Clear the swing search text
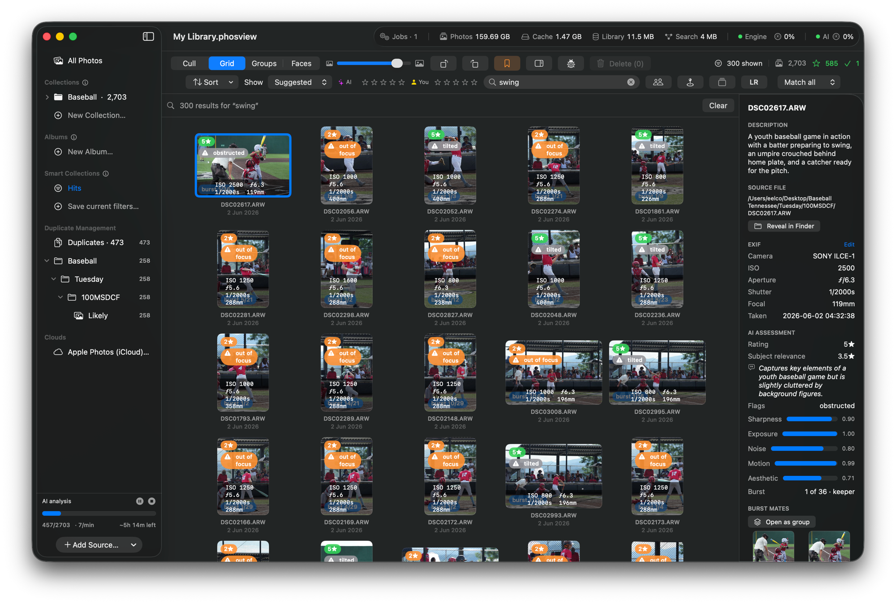The width and height of the screenshot is (896, 604). click(631, 82)
